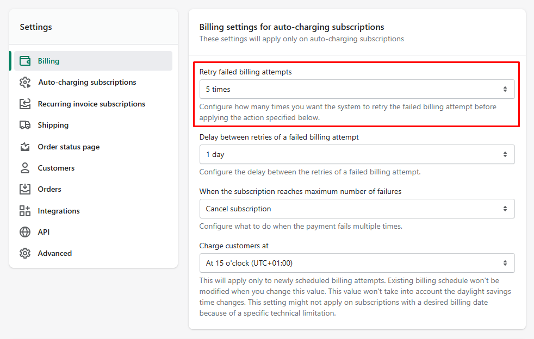Click the Order status page icon
This screenshot has width=534, height=339.
pyautogui.click(x=25, y=147)
